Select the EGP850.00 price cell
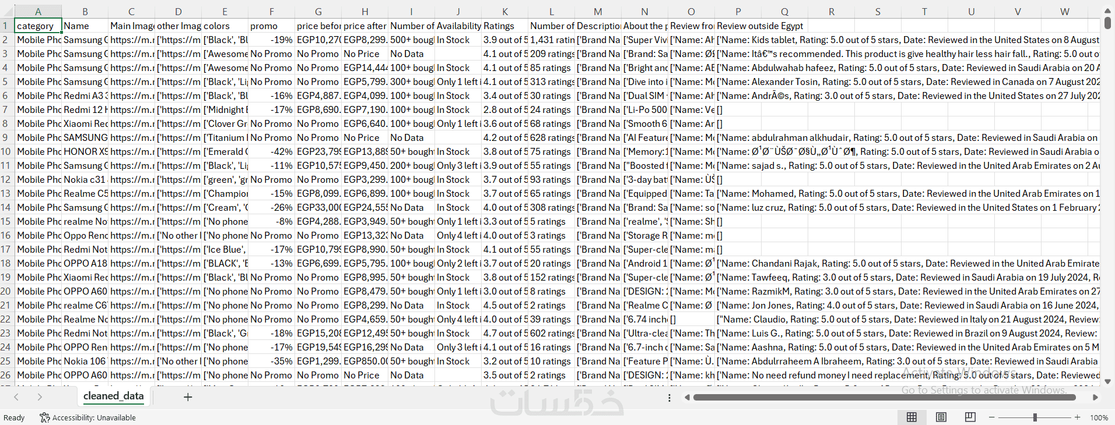 (x=364, y=361)
